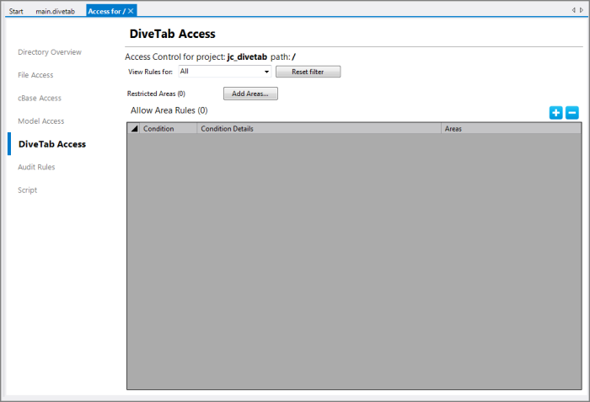Sort by the Condition Details column header
Screen dimensions: 590x402
coord(319,128)
